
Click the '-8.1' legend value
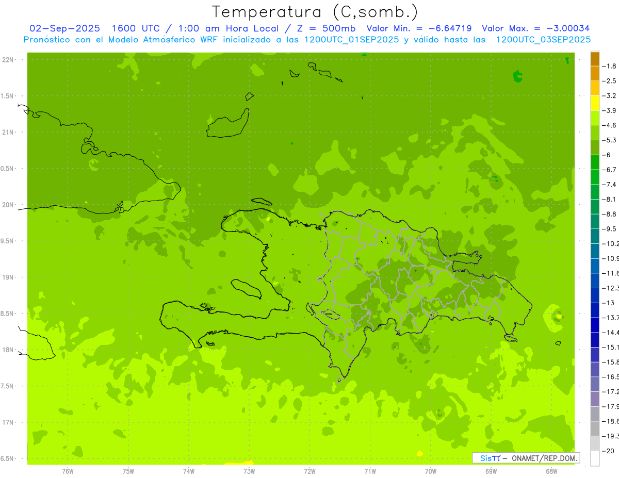tap(609, 199)
